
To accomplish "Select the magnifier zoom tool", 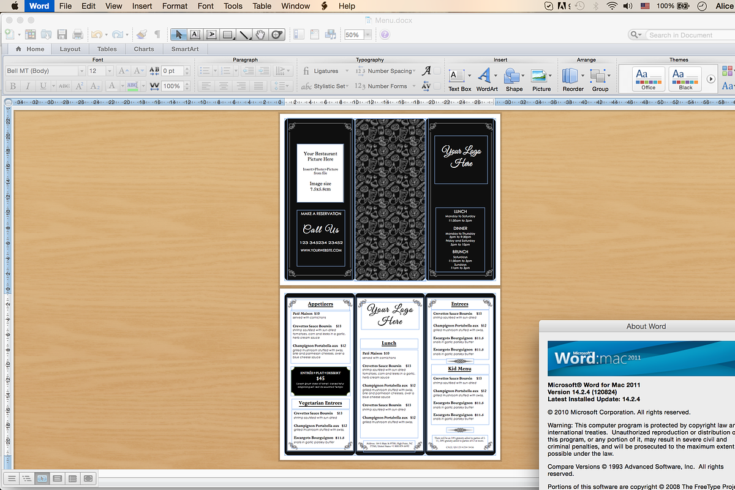I will point(276,35).
